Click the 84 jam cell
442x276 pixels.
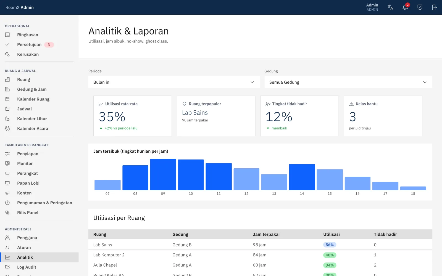pos(260,255)
